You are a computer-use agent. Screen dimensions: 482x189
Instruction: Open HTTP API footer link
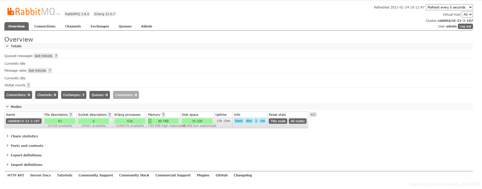16,175
